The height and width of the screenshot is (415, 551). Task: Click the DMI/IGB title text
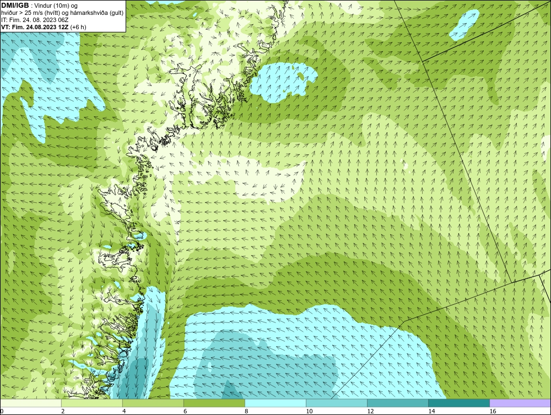15,6
